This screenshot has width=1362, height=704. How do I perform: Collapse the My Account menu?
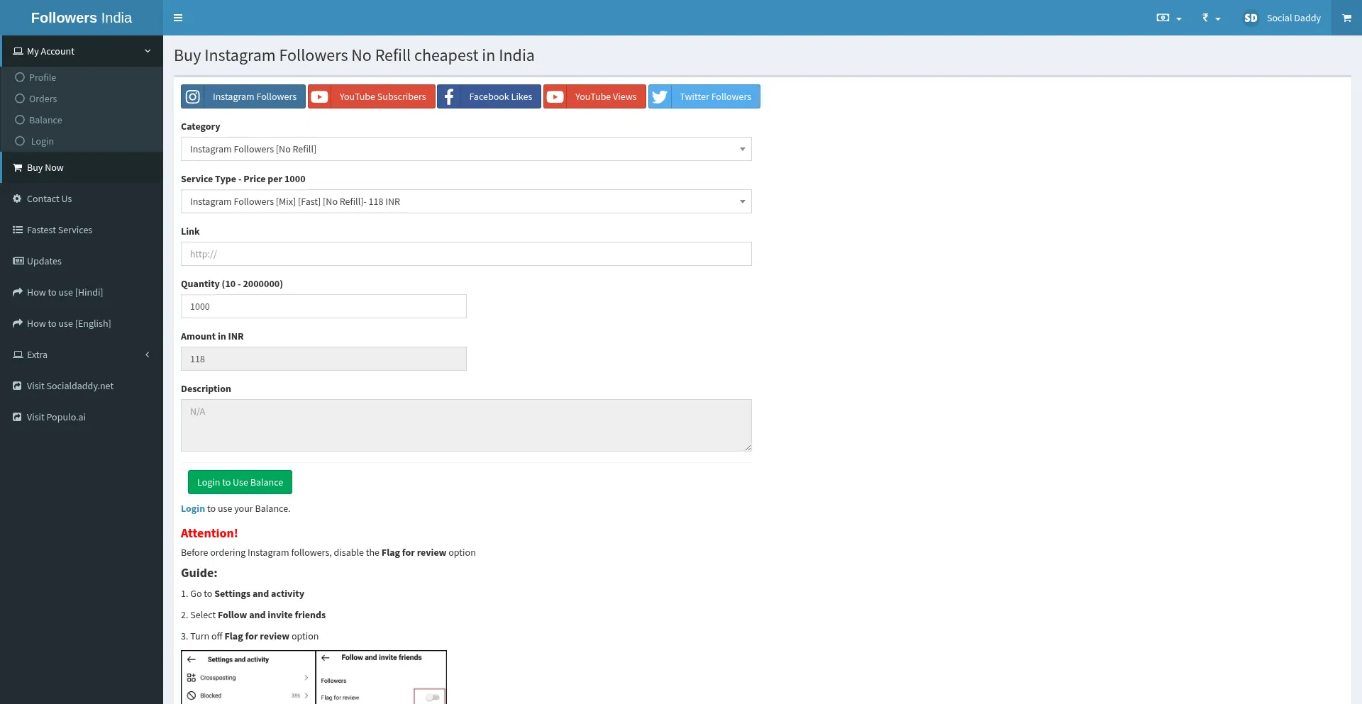[82, 51]
